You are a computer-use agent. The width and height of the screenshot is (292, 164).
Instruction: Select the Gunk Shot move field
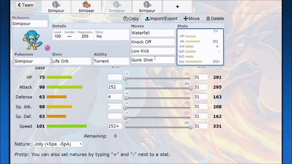[153, 60]
